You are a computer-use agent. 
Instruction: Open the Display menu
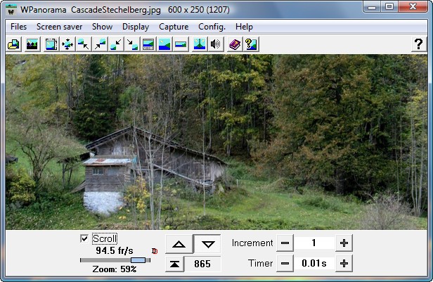pos(136,27)
